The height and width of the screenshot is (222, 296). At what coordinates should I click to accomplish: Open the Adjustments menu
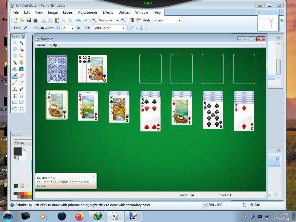coord(88,12)
